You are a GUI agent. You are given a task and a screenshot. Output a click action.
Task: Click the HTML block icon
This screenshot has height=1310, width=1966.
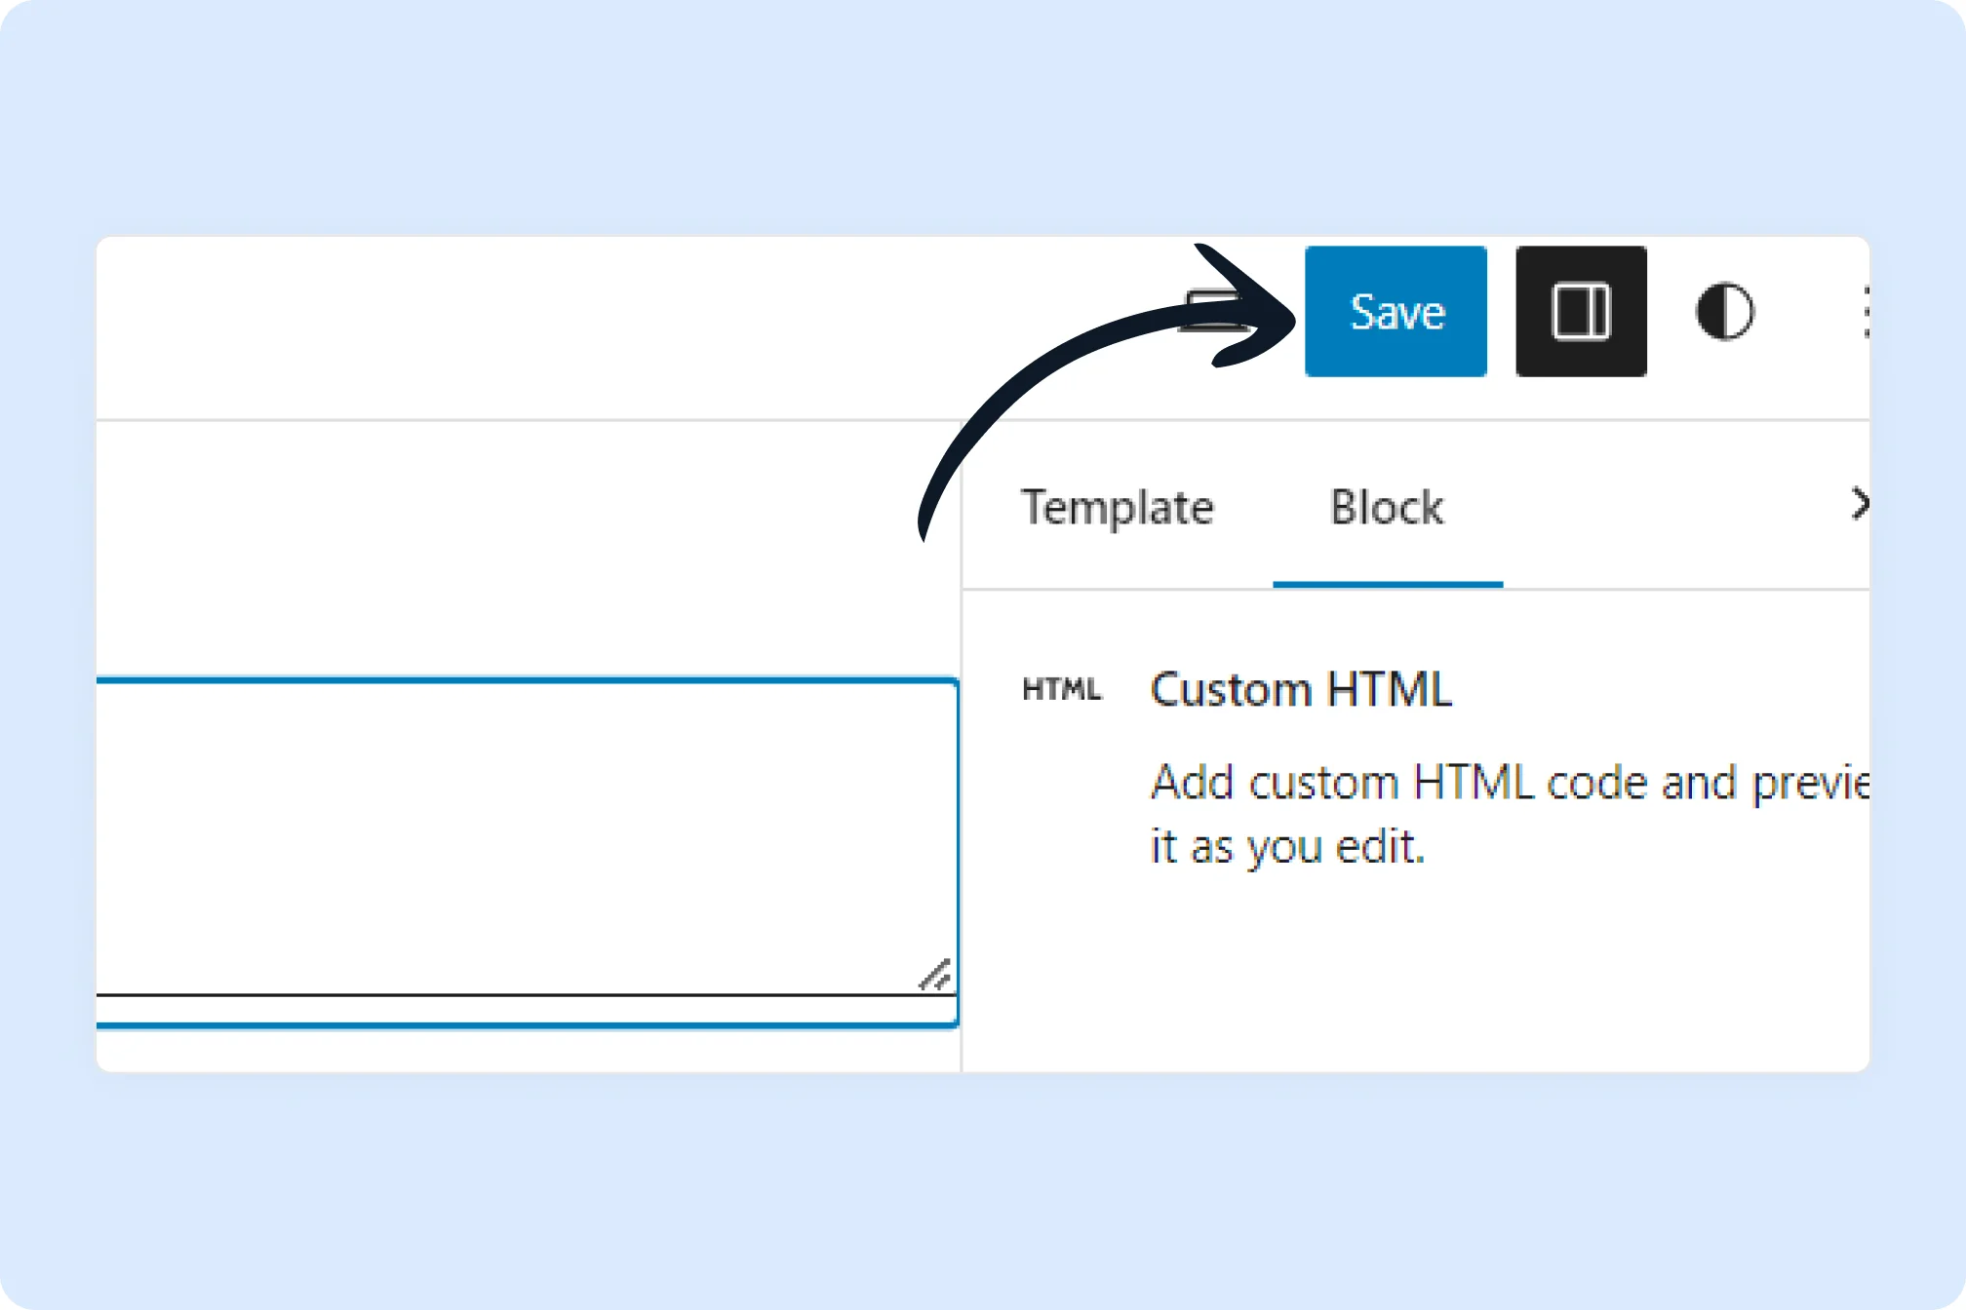pyautogui.click(x=1062, y=689)
